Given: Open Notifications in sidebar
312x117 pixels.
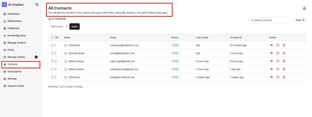Looking at the screenshot, I should pos(15,21).
